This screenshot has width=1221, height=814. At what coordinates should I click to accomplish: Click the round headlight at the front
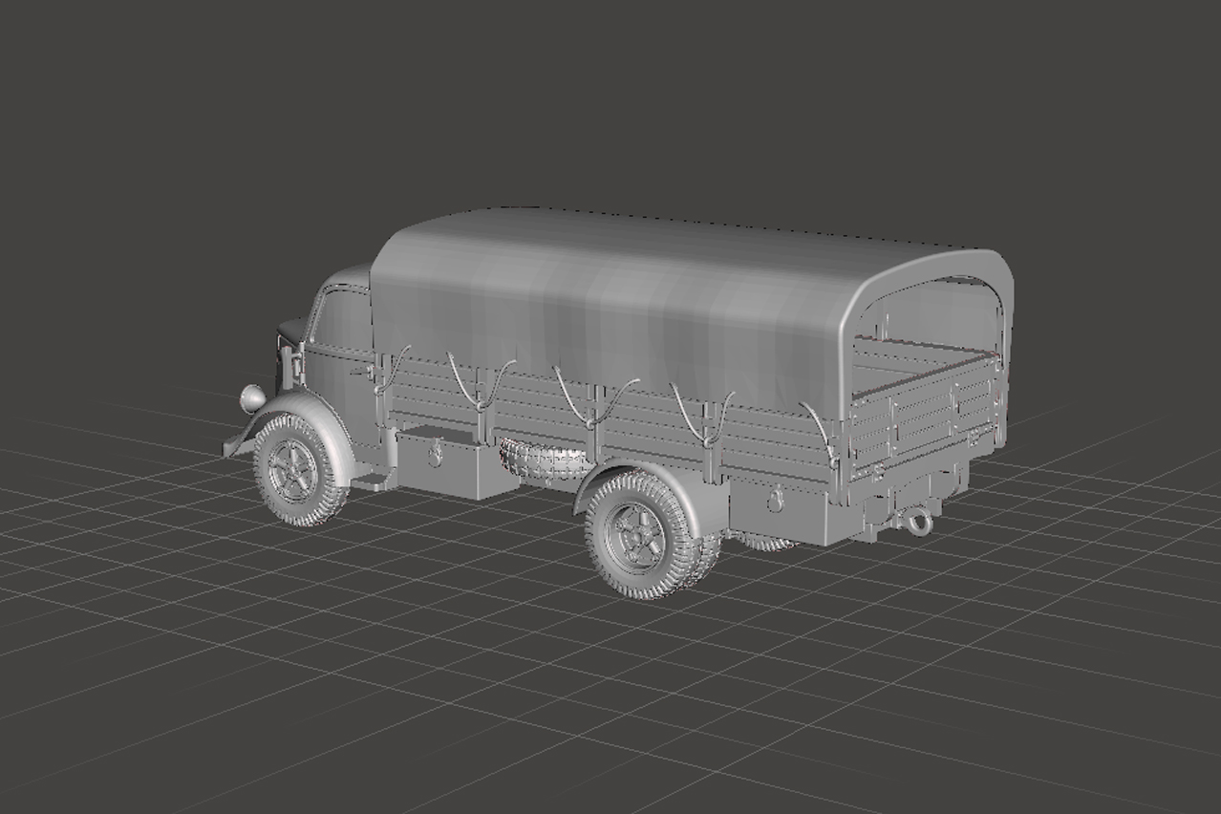pos(252,397)
